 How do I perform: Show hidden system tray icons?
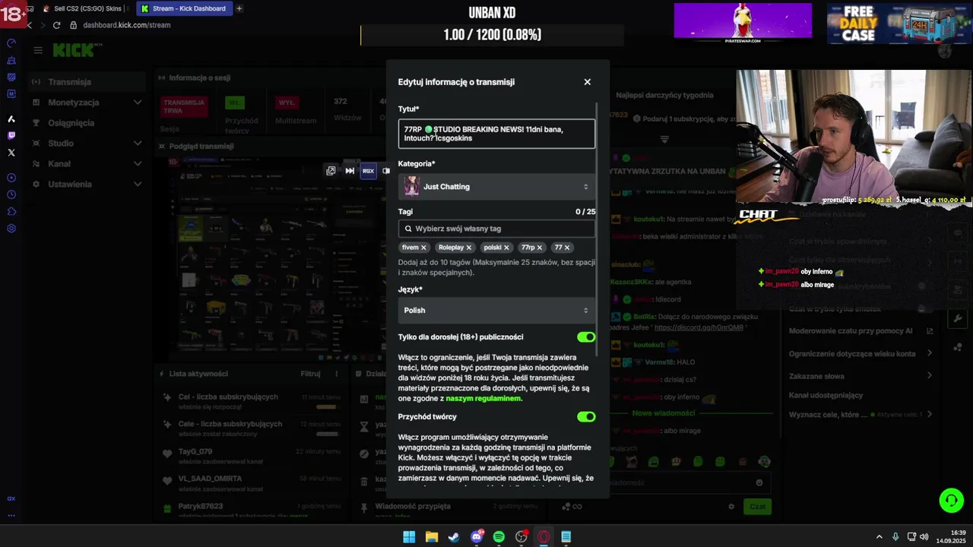pos(880,536)
